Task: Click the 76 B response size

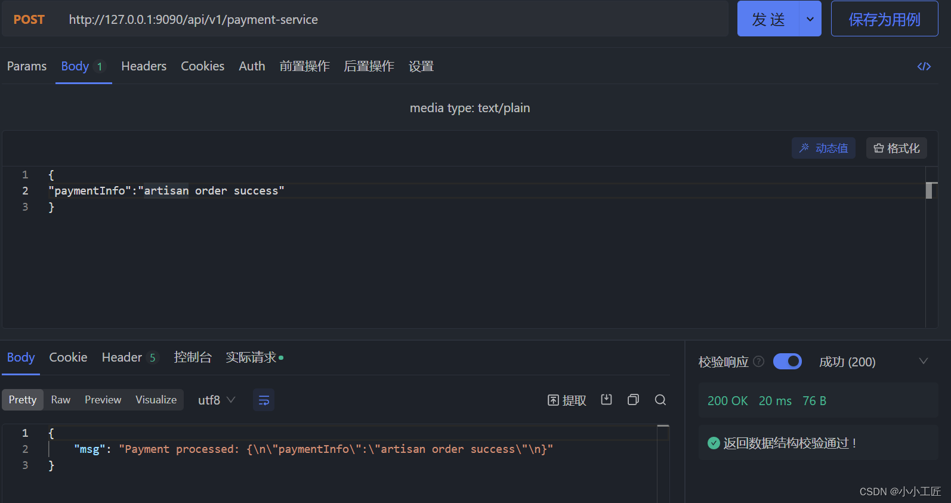Action: (x=814, y=401)
